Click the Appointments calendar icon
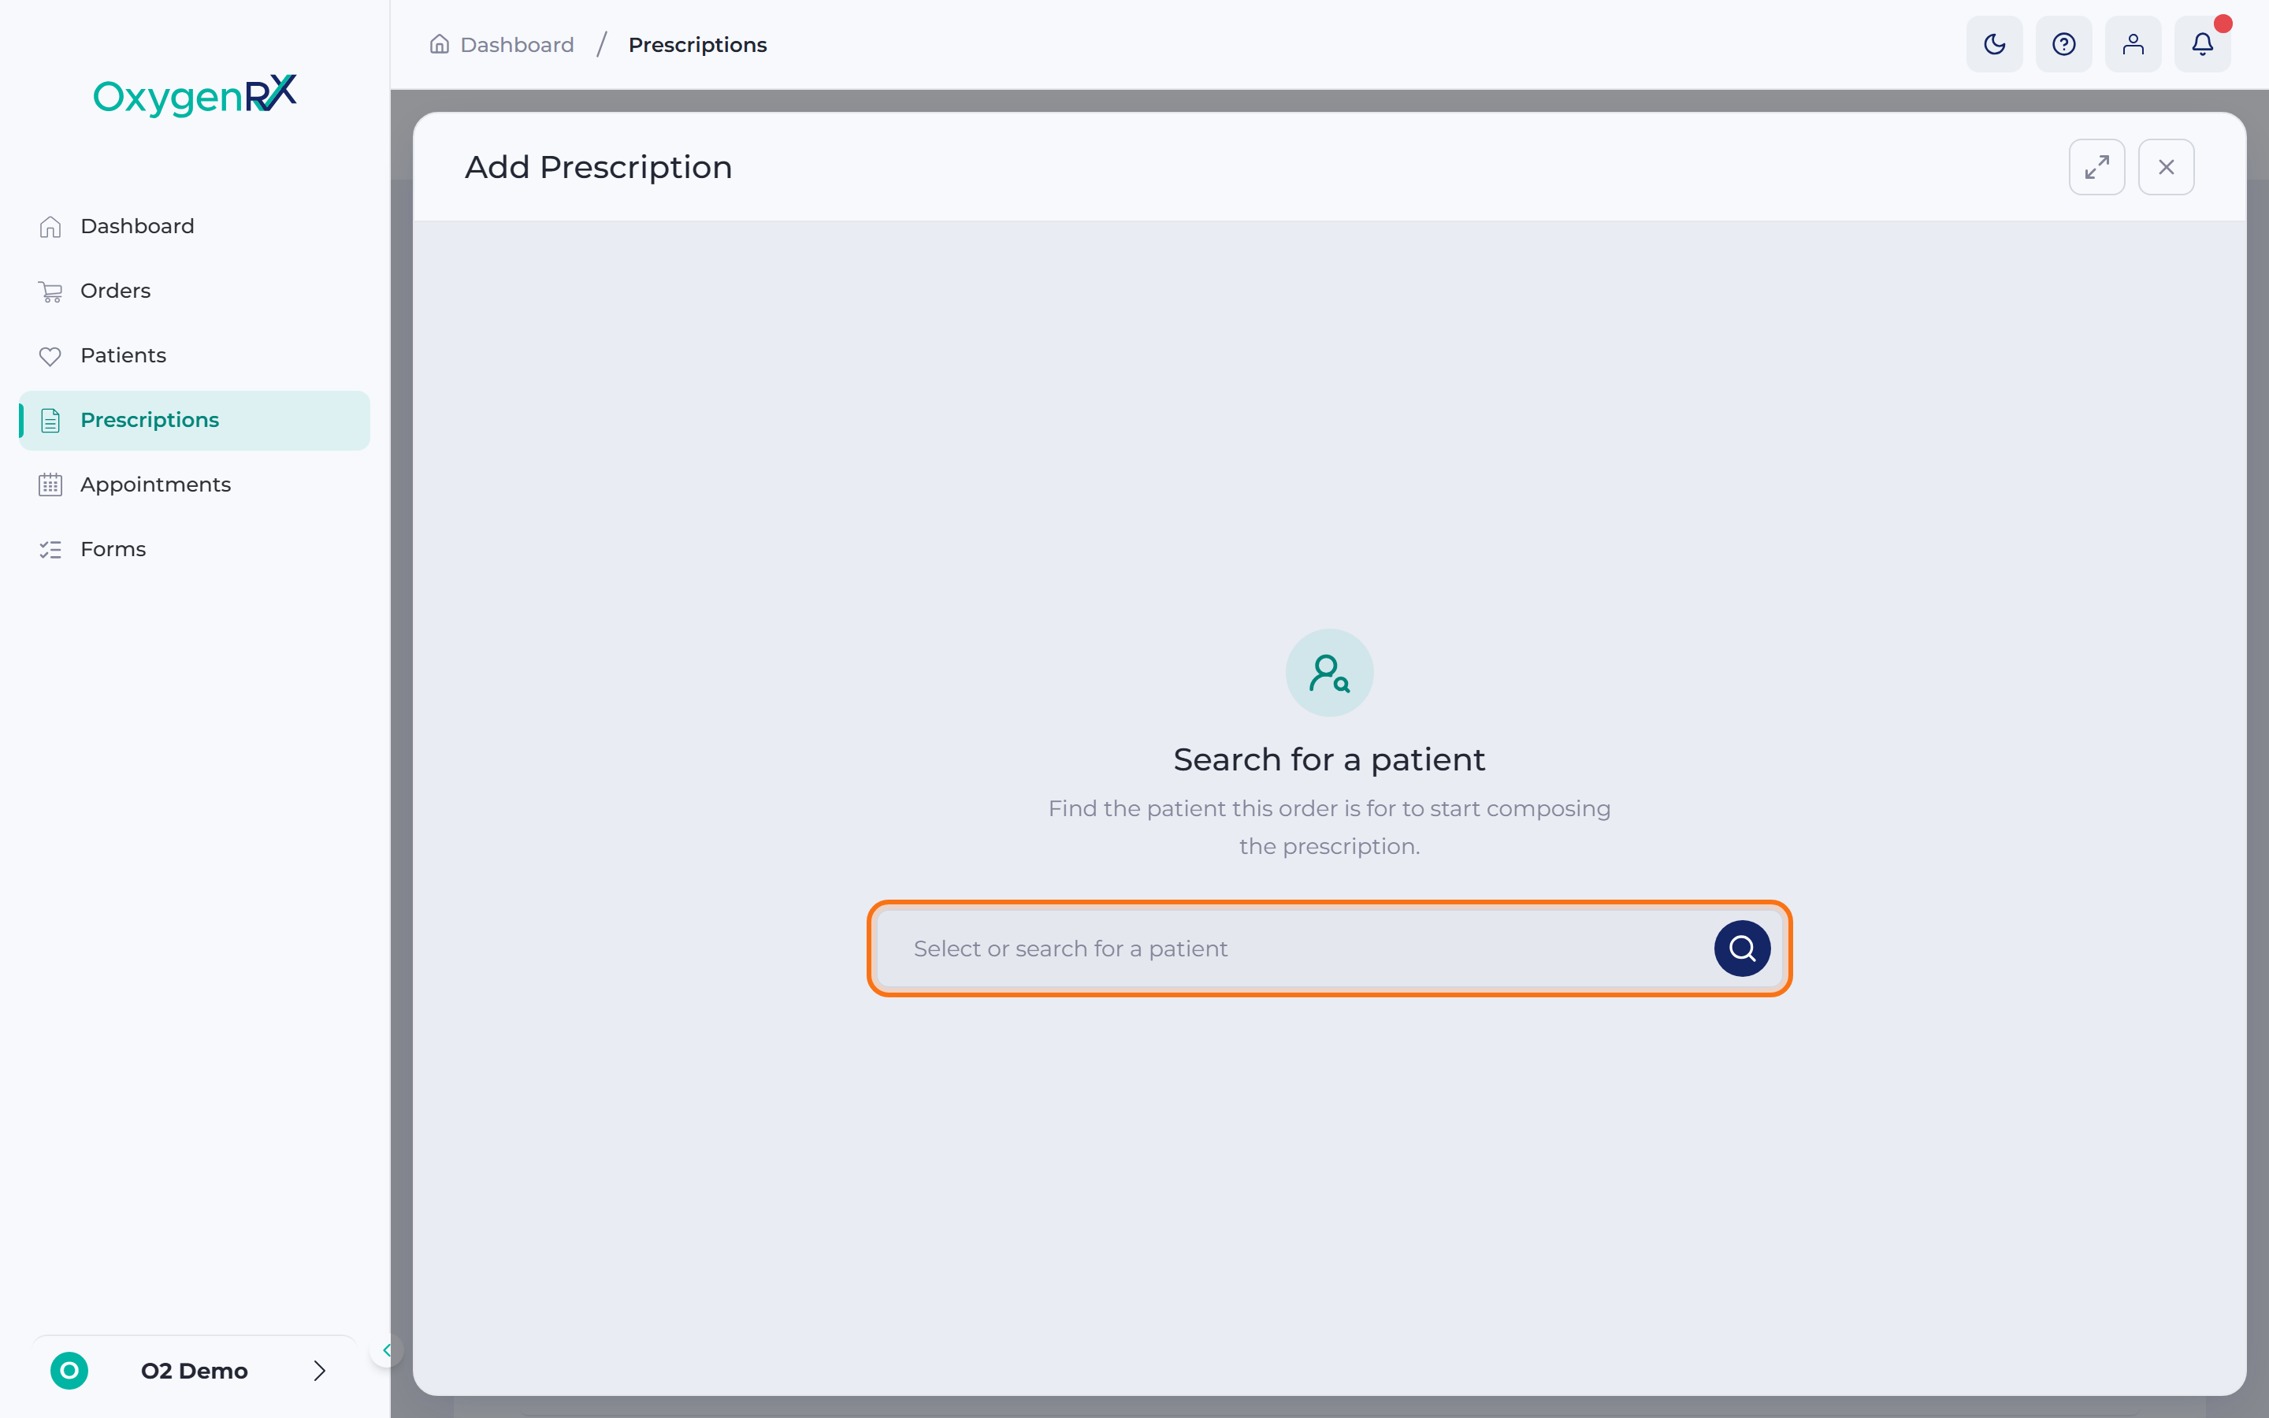The width and height of the screenshot is (2269, 1418). tap(50, 484)
